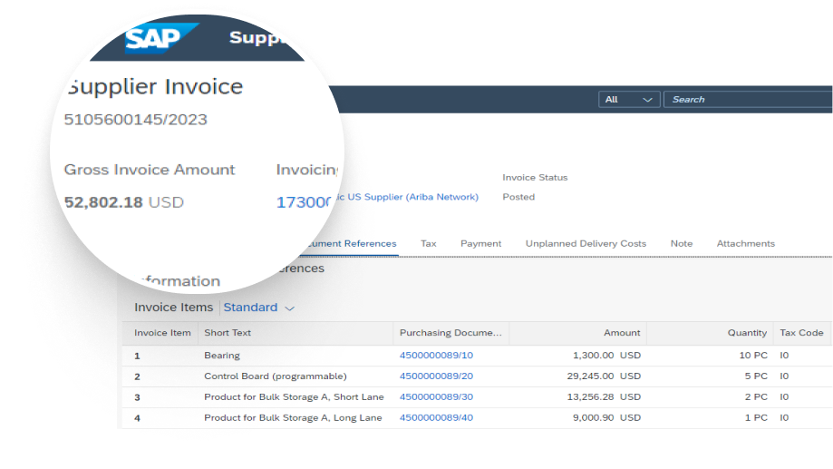Expand the Standard view chevron
This screenshot has height=469, width=833.
click(289, 308)
